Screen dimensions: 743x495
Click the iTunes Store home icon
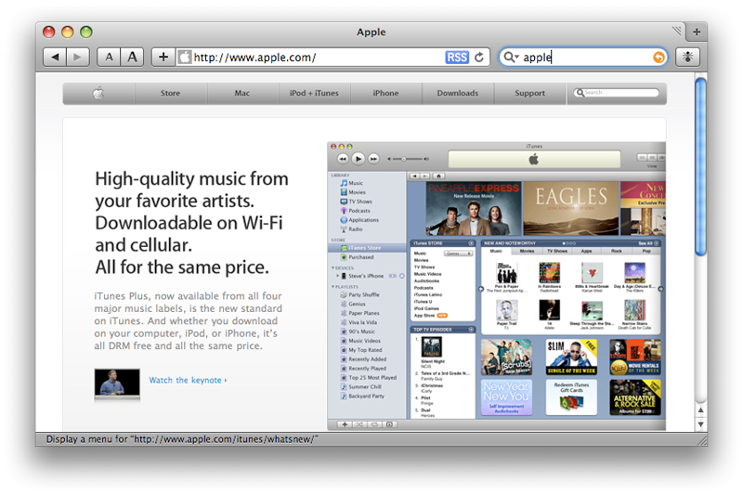438,176
